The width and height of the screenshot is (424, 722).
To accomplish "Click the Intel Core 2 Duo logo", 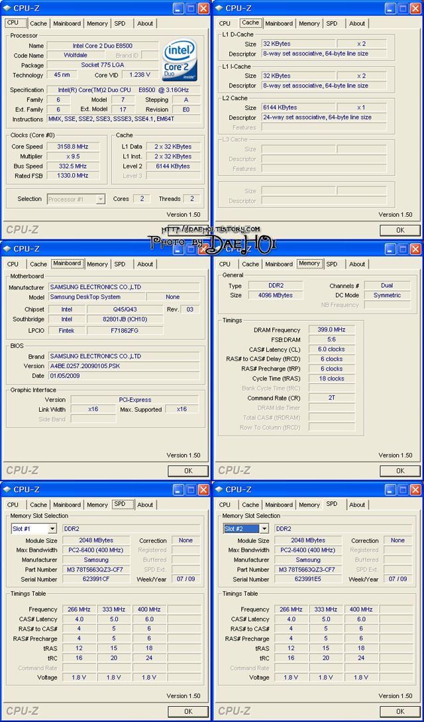I will click(180, 60).
